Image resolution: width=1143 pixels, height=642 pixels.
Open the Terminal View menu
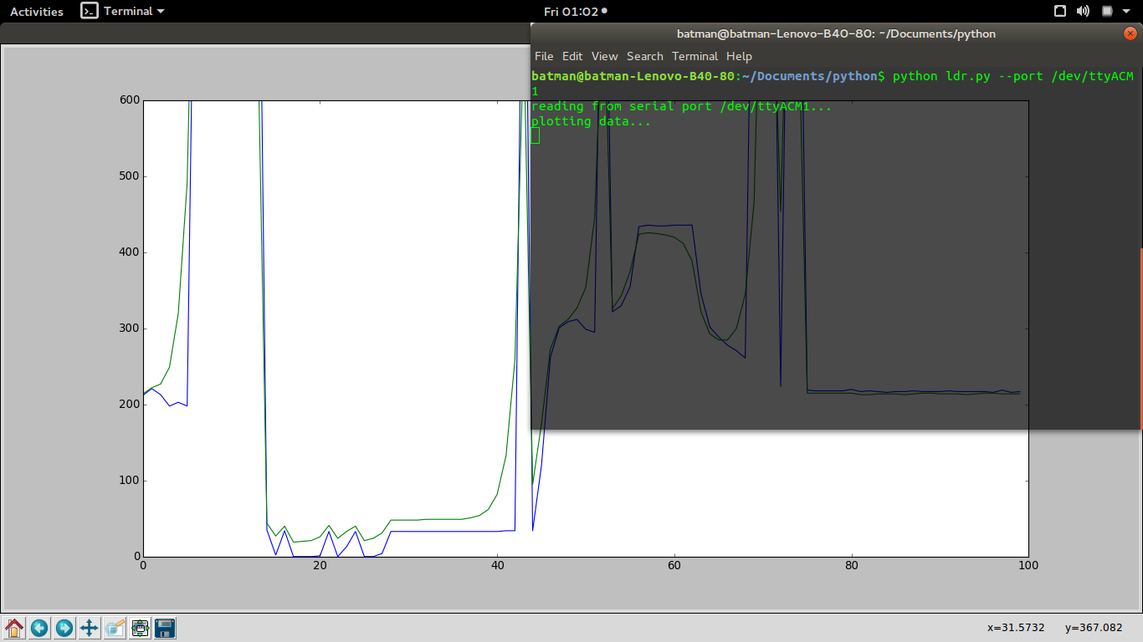pyautogui.click(x=604, y=56)
